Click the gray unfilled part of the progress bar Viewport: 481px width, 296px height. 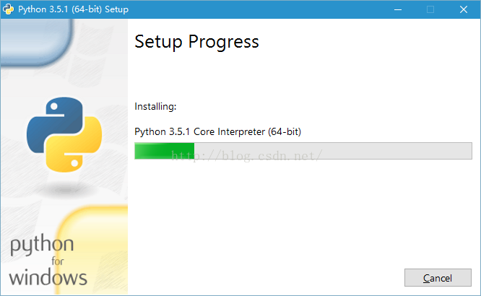pos(333,151)
